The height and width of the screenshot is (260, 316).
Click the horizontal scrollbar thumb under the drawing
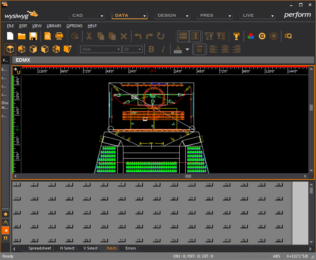(x=188, y=176)
